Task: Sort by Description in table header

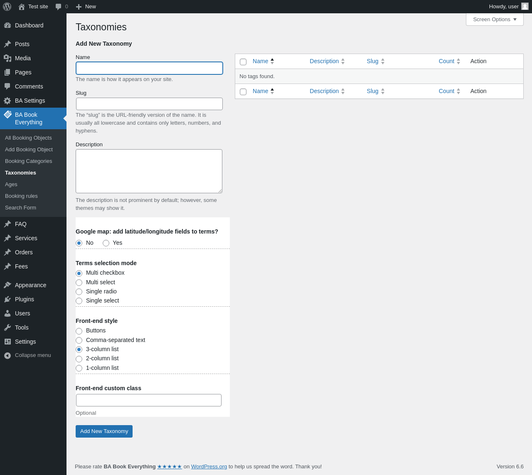Action: tap(327, 61)
